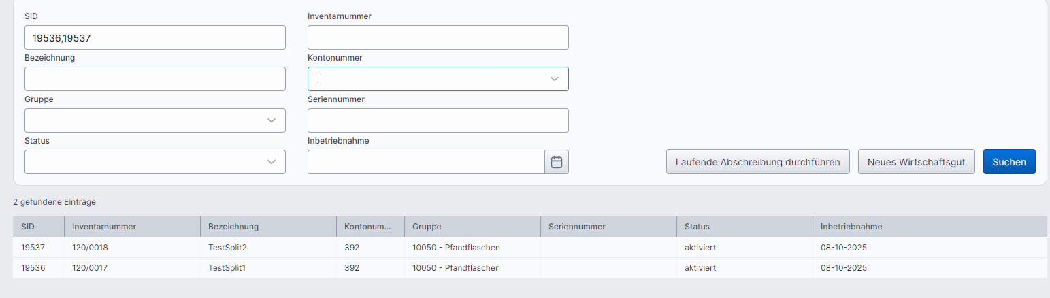Open the Inbetriebnahme calendar date picker
1050x298 pixels.
point(556,162)
